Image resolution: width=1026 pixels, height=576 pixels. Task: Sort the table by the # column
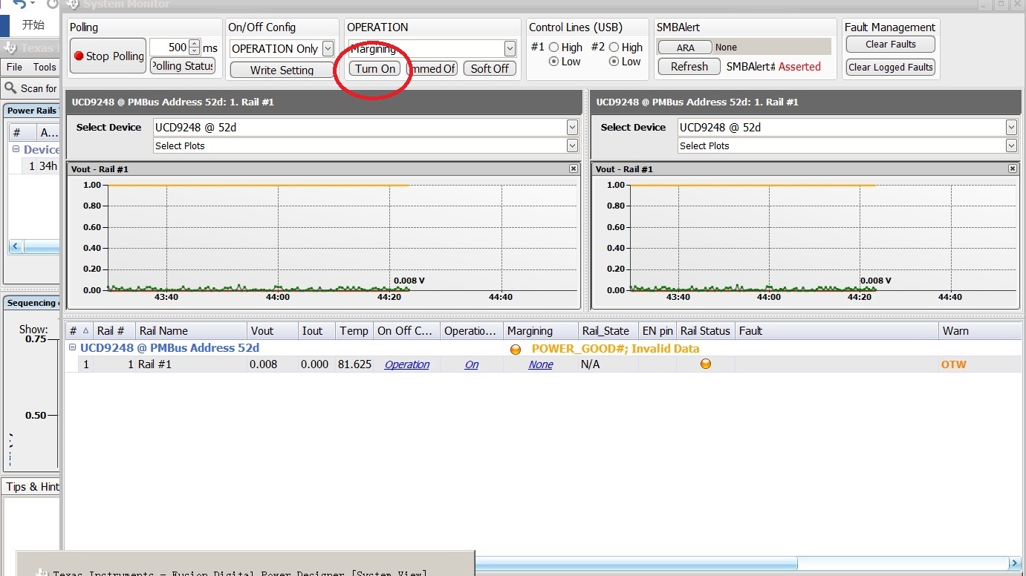coord(79,331)
